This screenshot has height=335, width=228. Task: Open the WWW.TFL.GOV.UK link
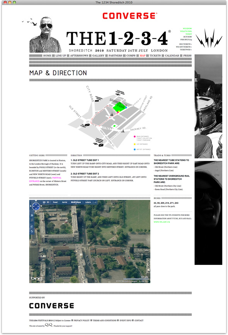click(162, 222)
